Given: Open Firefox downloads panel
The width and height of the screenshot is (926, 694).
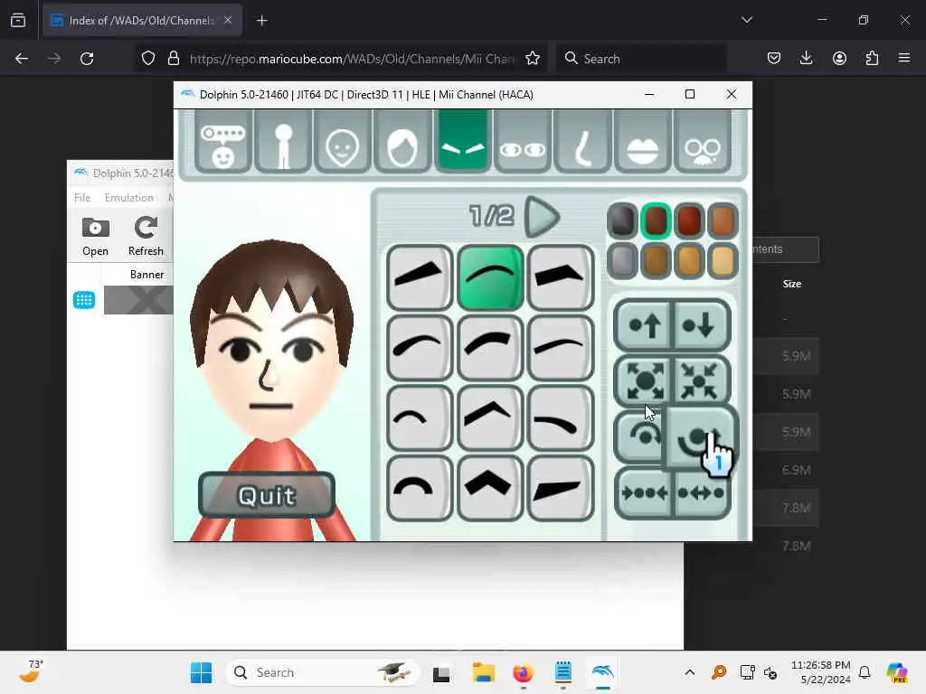Looking at the screenshot, I should click(x=806, y=59).
